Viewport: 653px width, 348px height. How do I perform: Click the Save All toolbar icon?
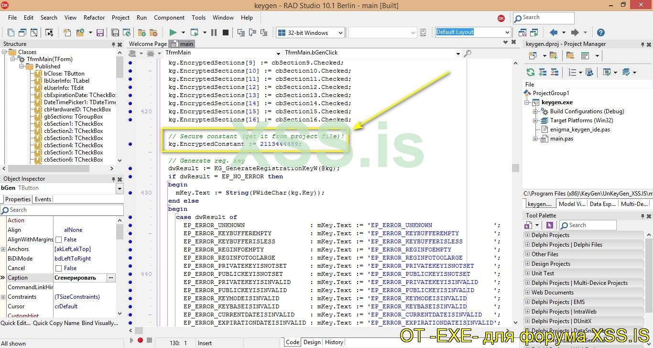tap(115, 33)
